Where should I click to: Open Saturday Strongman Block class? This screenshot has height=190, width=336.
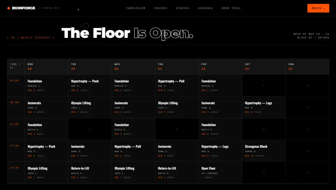(x=264, y=151)
